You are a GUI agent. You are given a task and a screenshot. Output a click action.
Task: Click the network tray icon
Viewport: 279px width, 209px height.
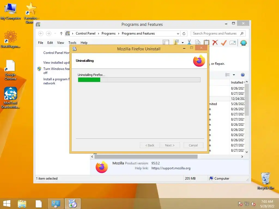tap(247, 204)
